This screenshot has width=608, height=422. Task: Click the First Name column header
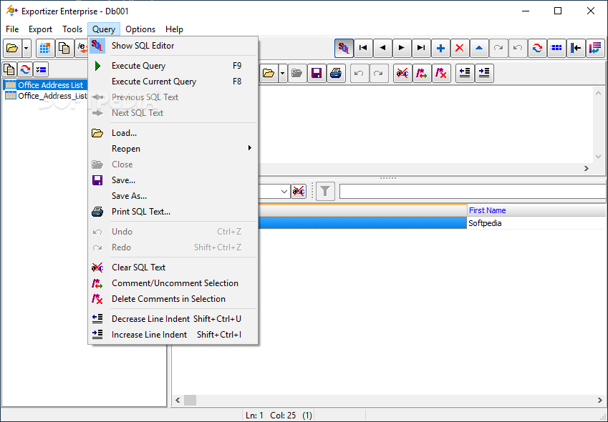tap(487, 210)
